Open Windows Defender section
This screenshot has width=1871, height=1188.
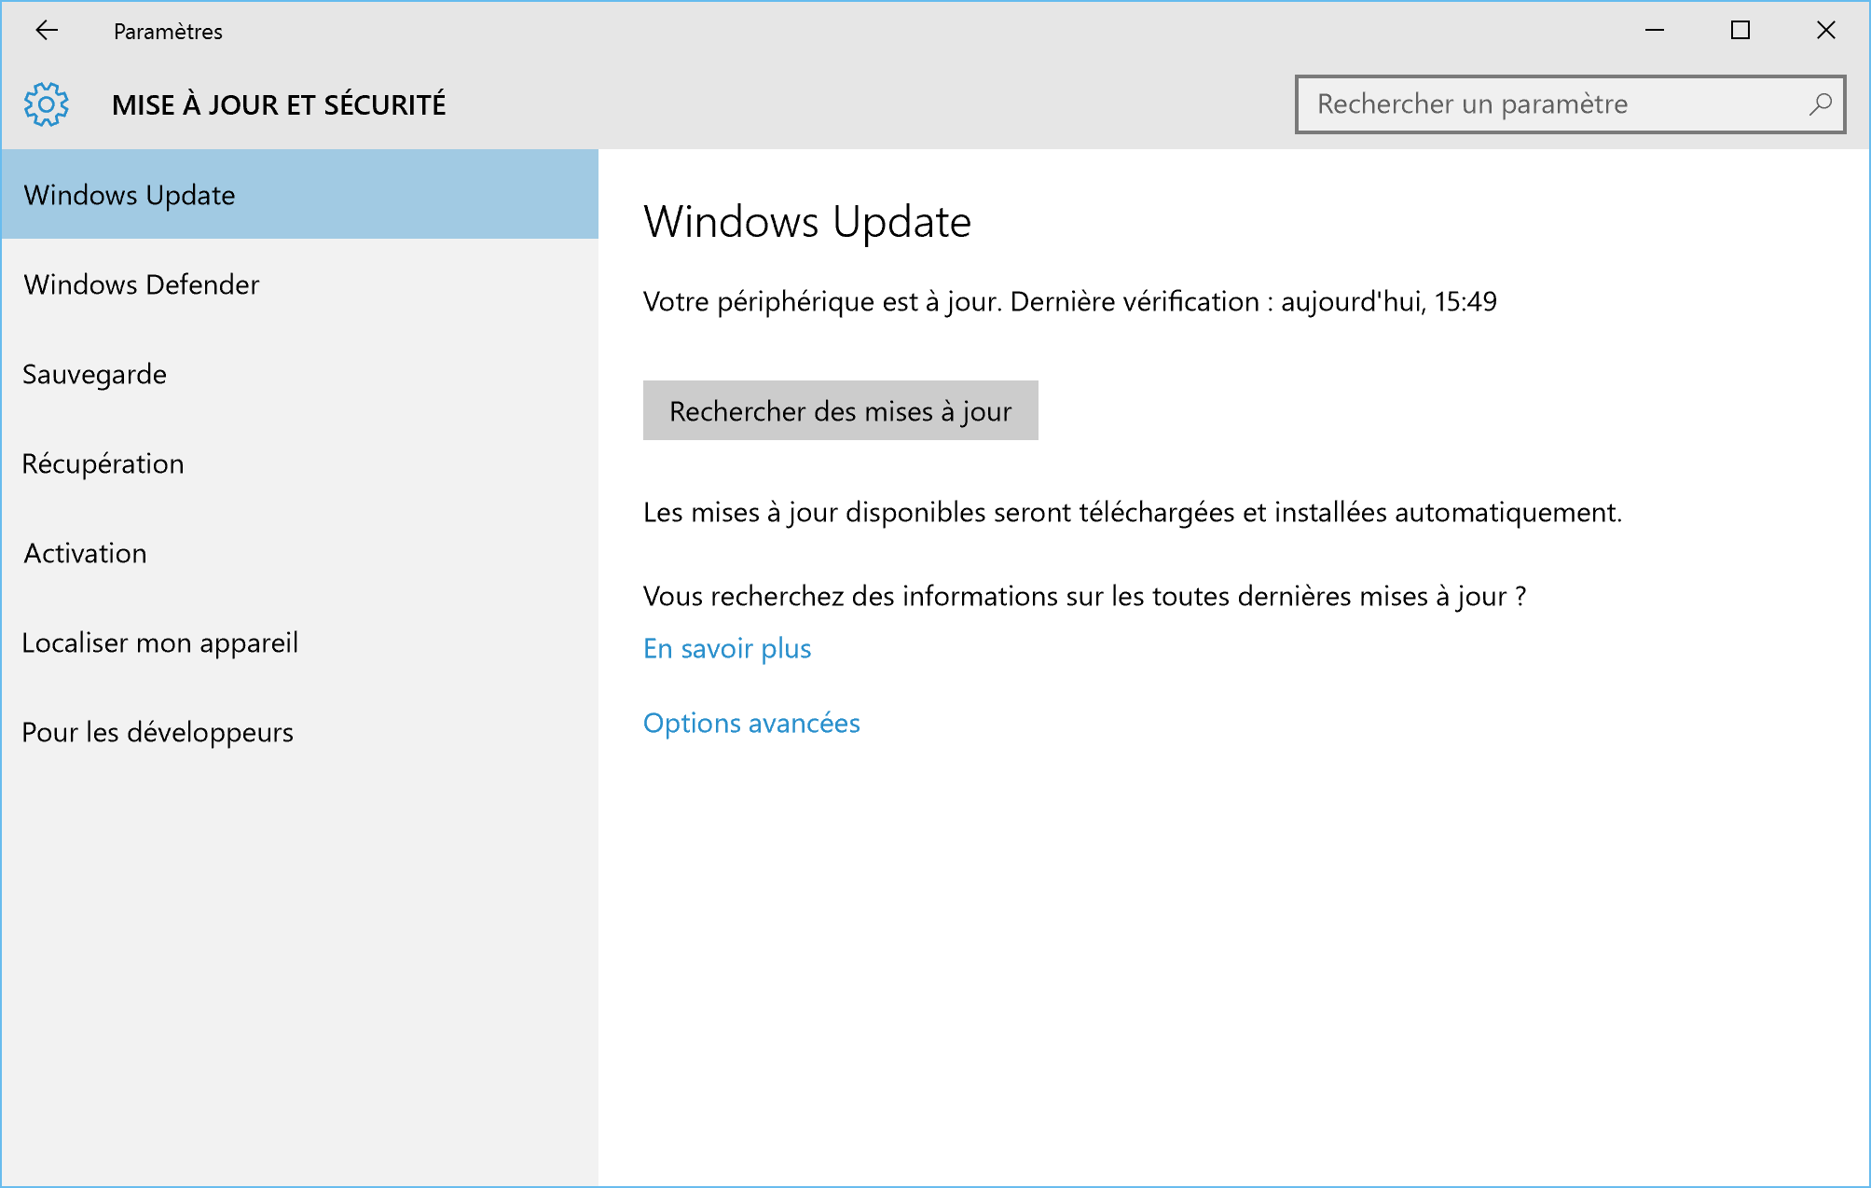tap(300, 283)
